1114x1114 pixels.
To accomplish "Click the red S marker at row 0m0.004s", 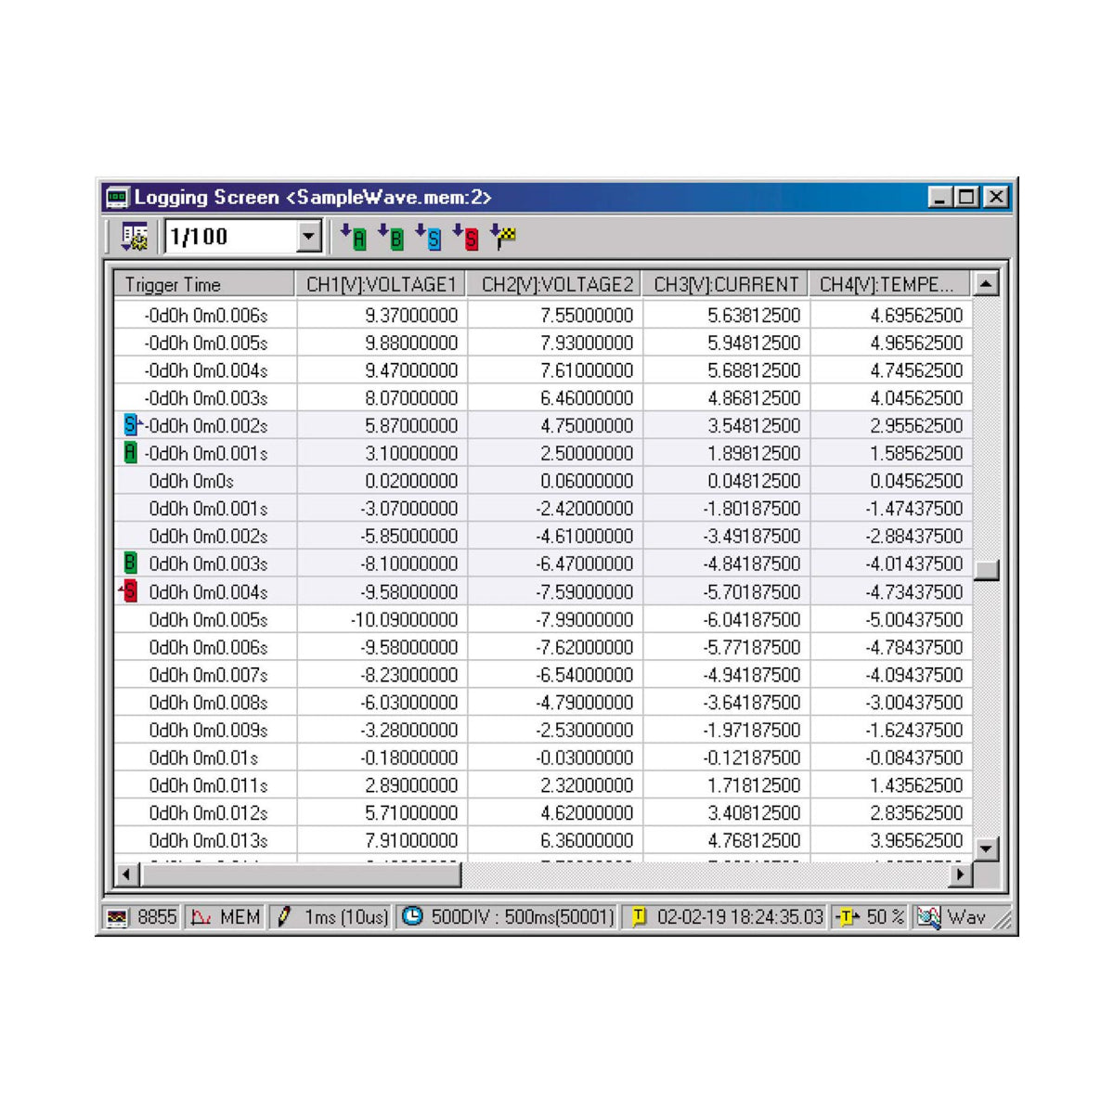I will (x=129, y=591).
